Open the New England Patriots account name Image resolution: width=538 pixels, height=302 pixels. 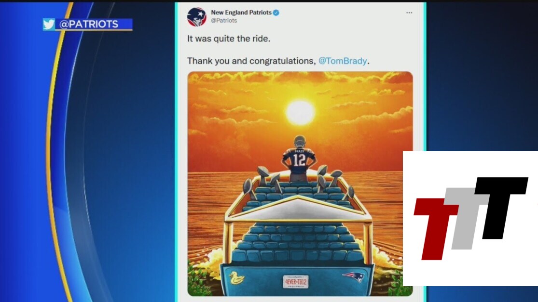tap(241, 13)
